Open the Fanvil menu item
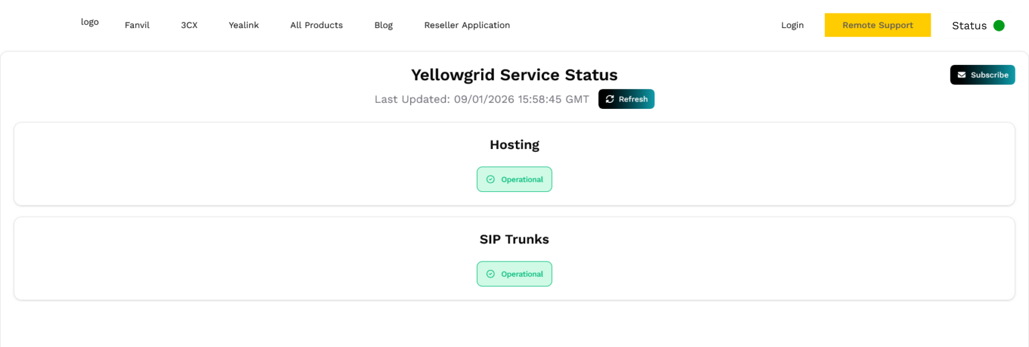This screenshot has width=1029, height=347. [137, 25]
